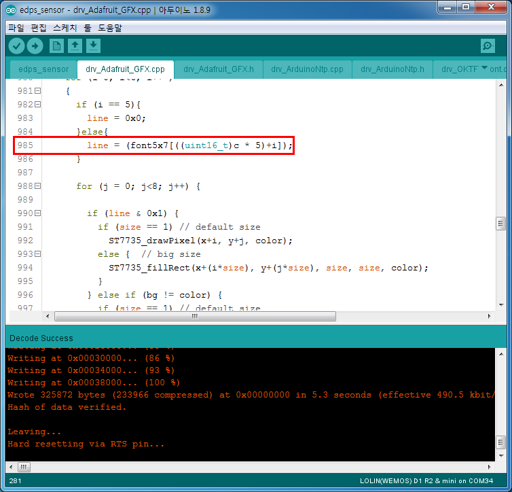Select the drv_Adafruit_GFX.cpp tab
The image size is (512, 492).
126,69
